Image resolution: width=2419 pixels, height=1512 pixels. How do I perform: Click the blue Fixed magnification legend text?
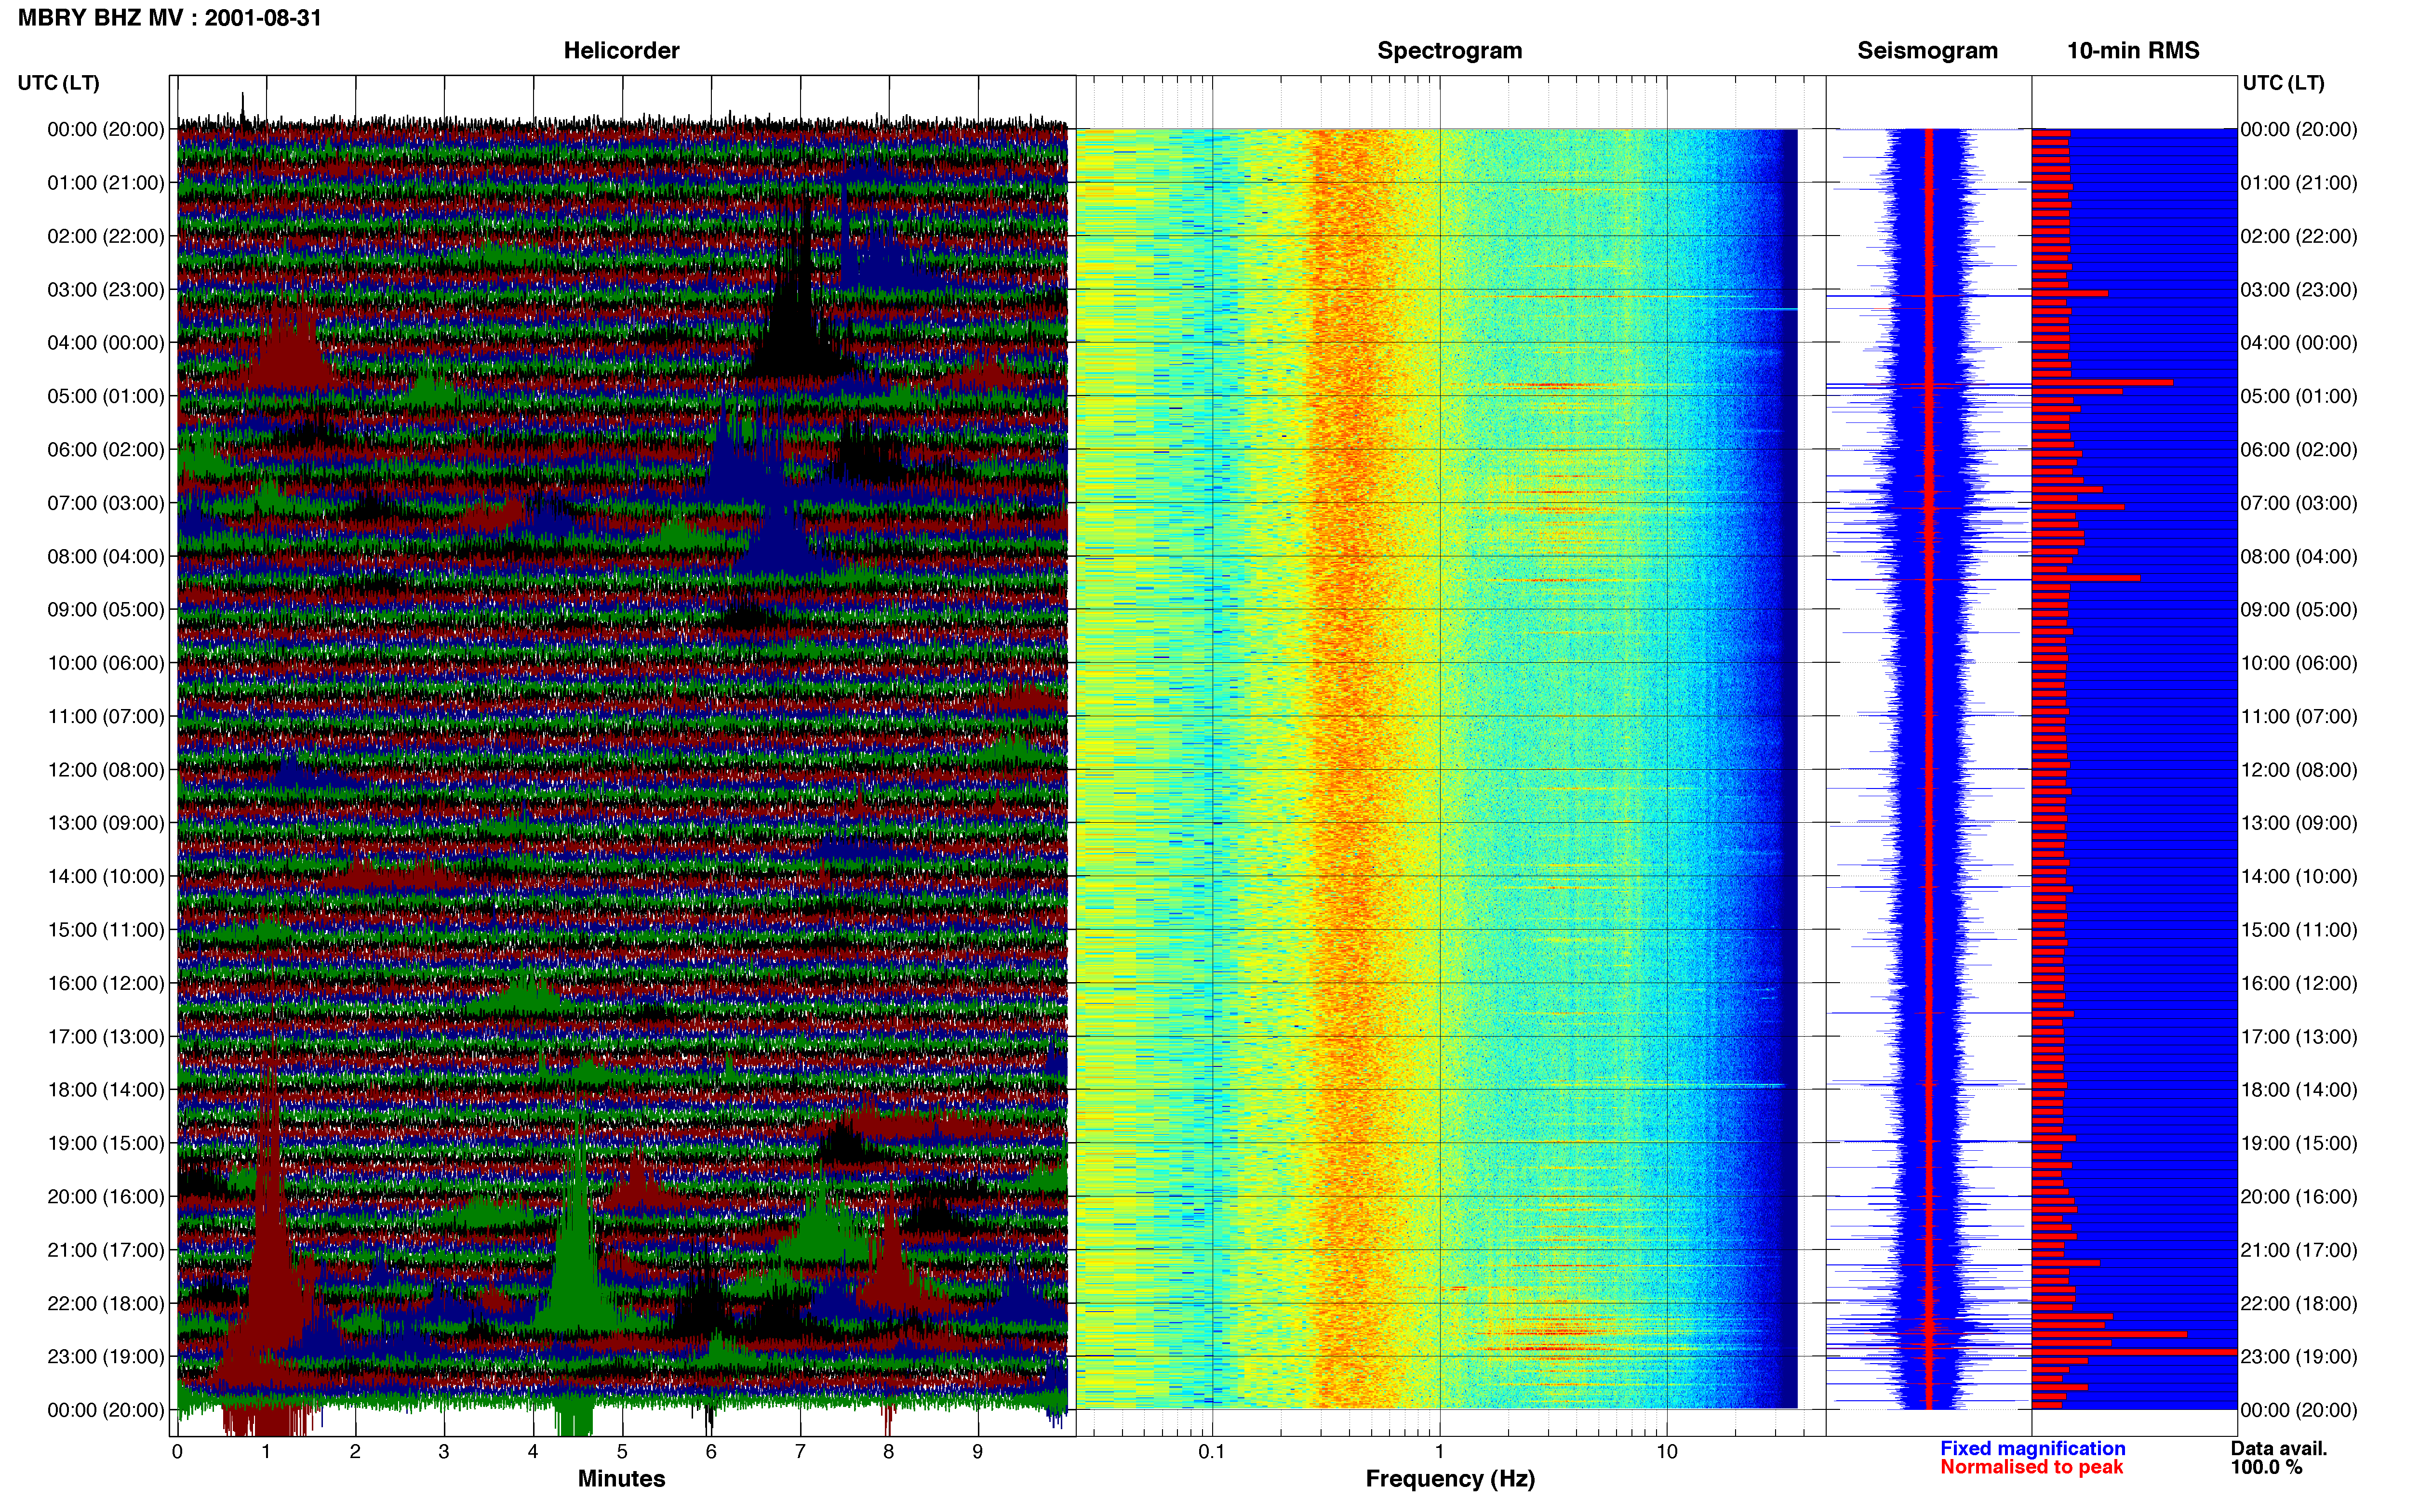[x=2033, y=1448]
